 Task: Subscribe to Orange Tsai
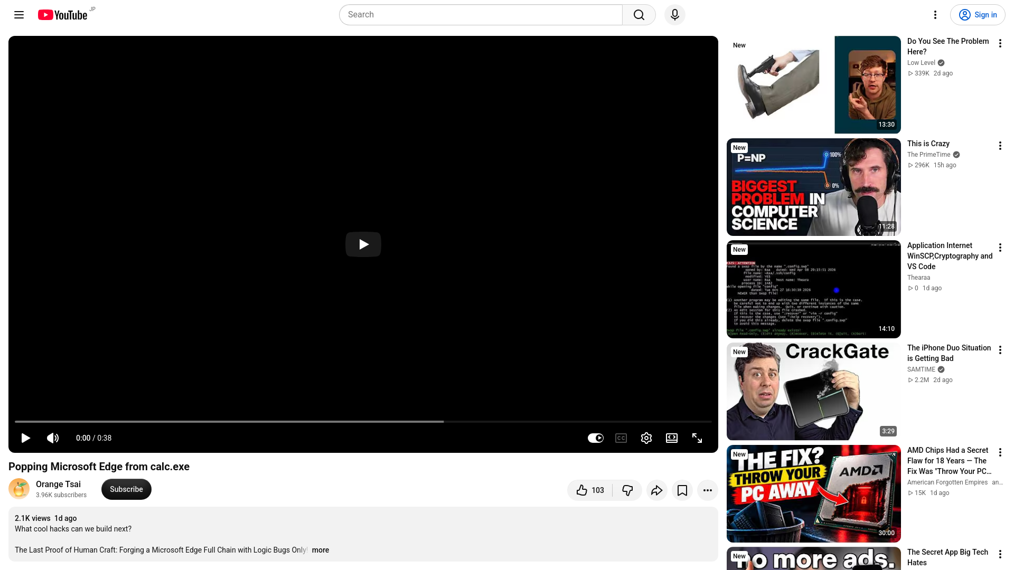pos(126,489)
